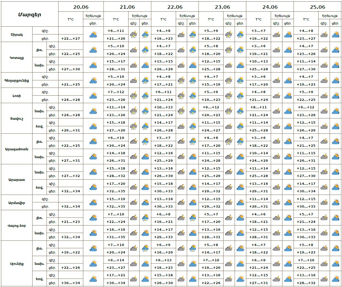This screenshot has height=287, width=342.
Task: Select the 20.06 date column header
Action: coord(81,7)
